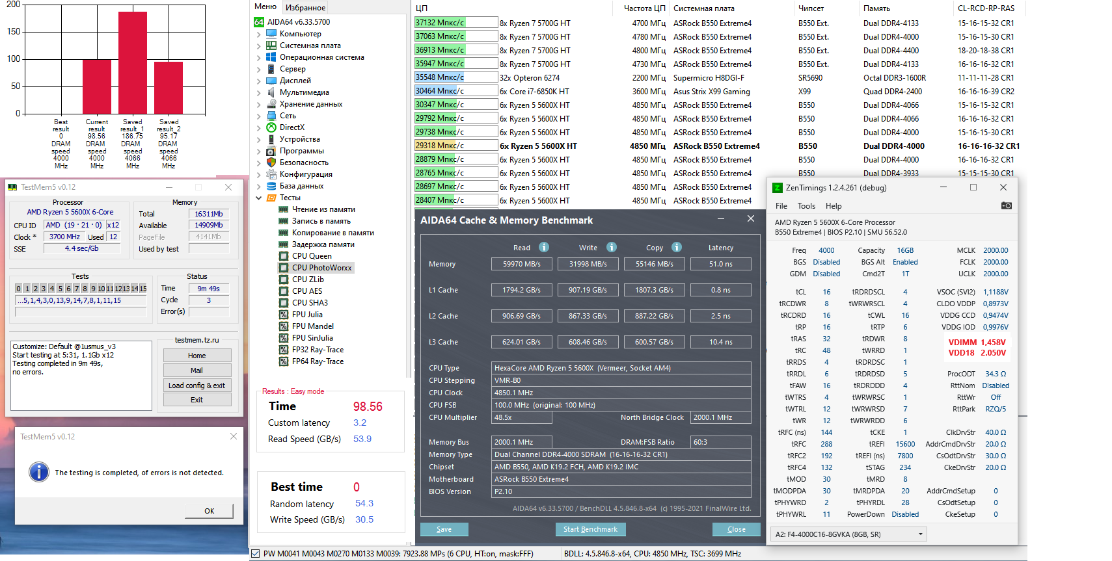Open the A2: F4-4000C16-8GVKA module dropdown
The height and width of the screenshot is (561, 1112).
coord(848,534)
